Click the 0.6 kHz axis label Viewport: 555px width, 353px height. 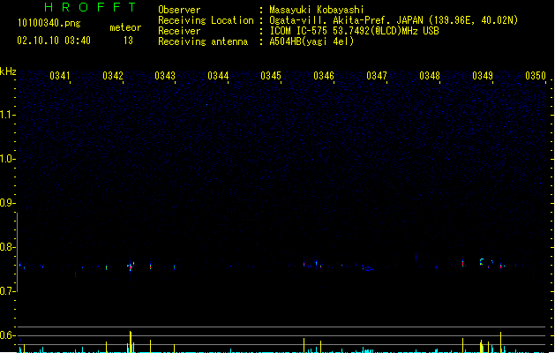(7, 335)
